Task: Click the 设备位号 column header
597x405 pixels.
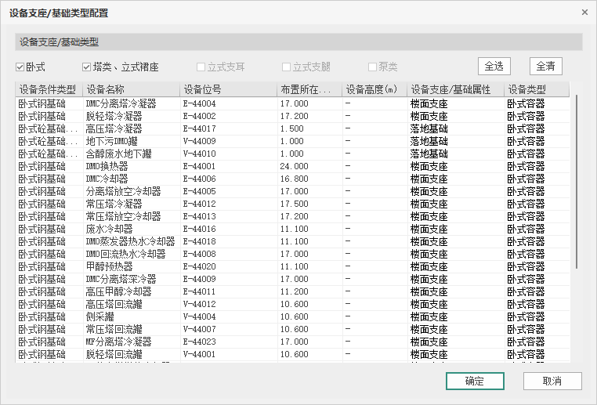Action: pos(228,89)
